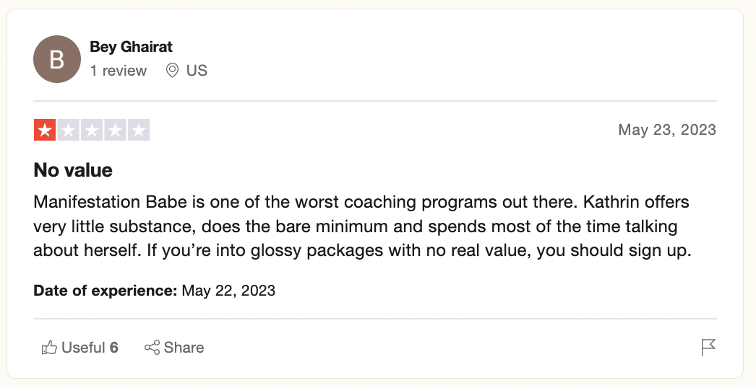Click the '1 review' count text
Image resolution: width=756 pixels, height=388 pixels.
pos(118,71)
